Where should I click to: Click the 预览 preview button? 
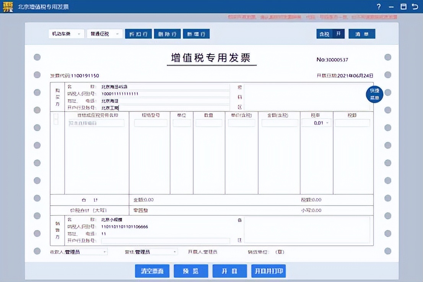(191, 271)
